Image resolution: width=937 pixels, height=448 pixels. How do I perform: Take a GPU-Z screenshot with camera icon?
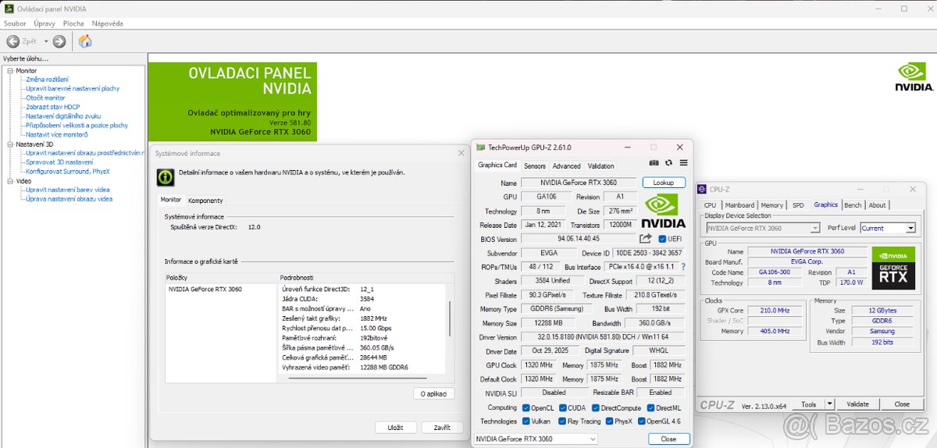(x=654, y=163)
